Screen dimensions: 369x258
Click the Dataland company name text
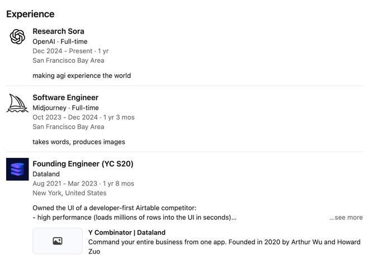46,174
